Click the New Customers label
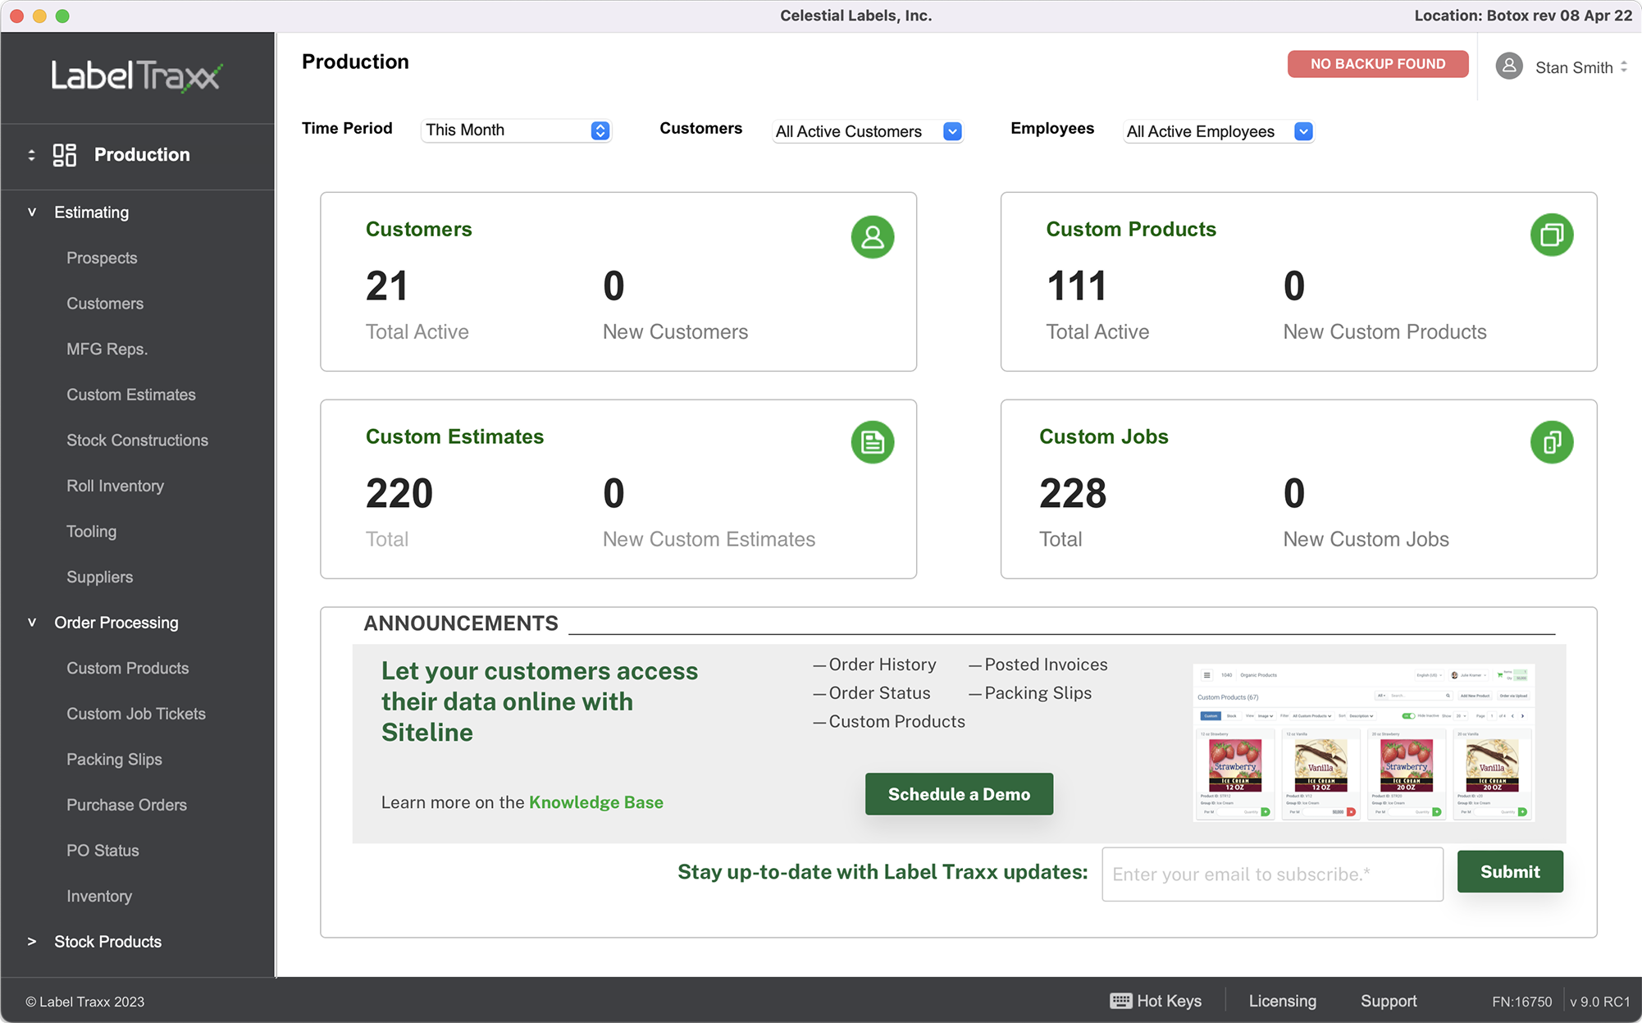Screen dimensions: 1642x1023 [676, 332]
